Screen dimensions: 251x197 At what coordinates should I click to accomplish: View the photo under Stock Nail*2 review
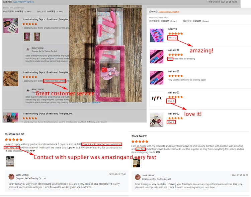tap(137, 163)
